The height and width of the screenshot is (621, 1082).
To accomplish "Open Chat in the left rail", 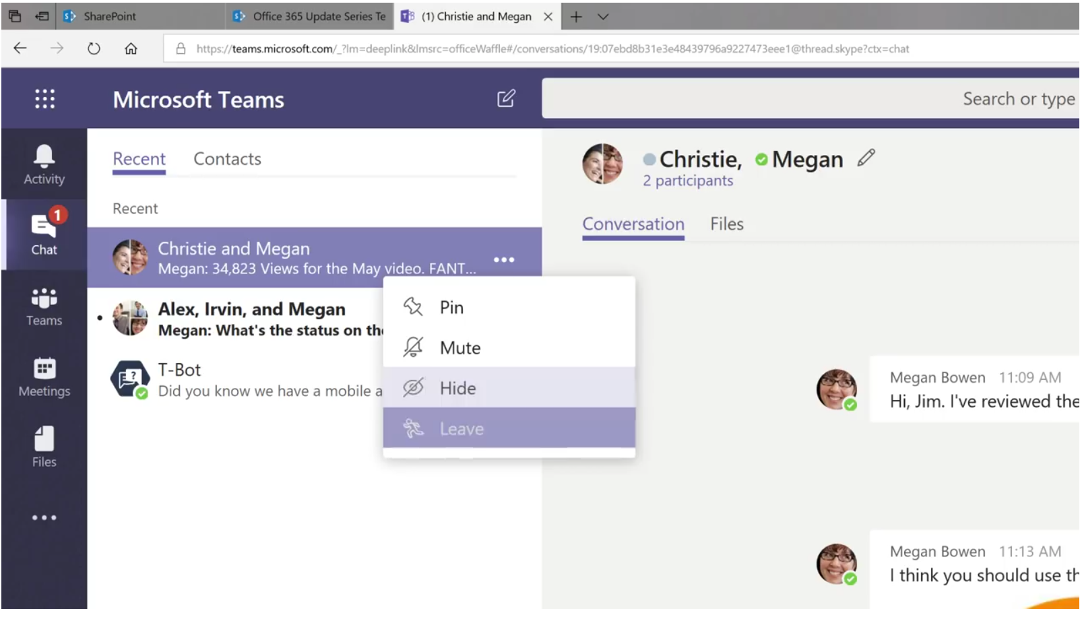I will [44, 234].
